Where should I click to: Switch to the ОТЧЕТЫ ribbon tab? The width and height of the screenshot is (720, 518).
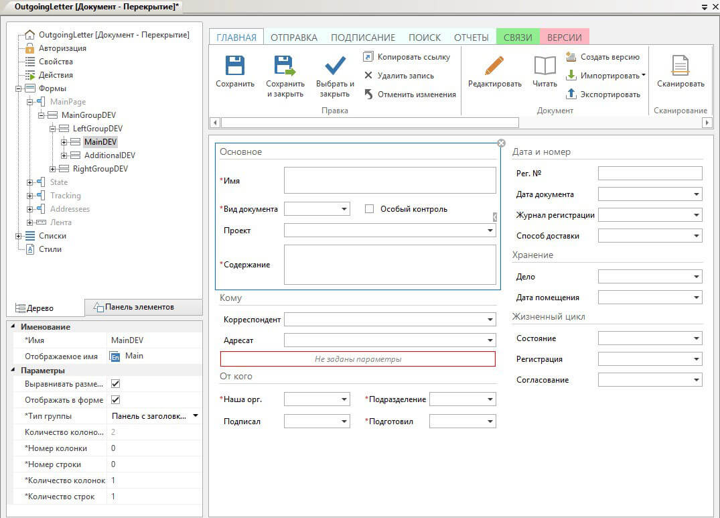[471, 38]
